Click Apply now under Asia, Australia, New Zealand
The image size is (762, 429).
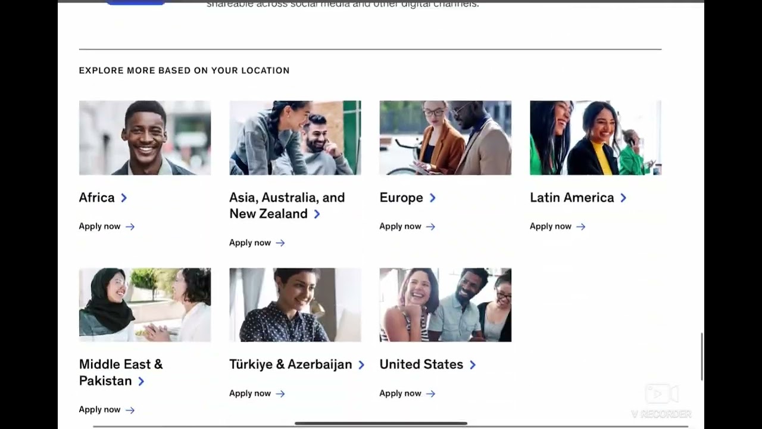(x=250, y=243)
